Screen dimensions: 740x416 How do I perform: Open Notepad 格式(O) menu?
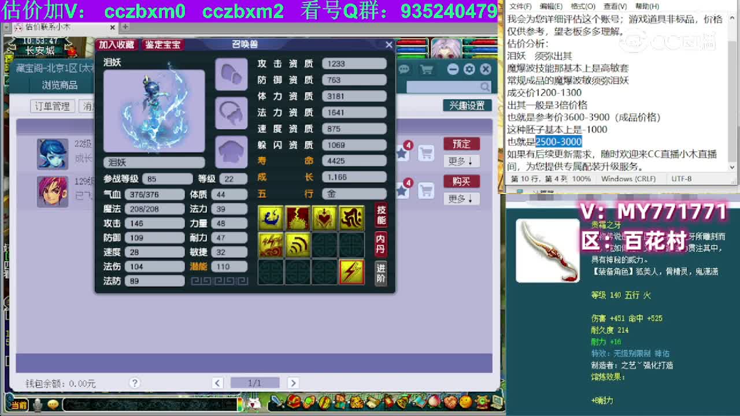pyautogui.click(x=583, y=6)
